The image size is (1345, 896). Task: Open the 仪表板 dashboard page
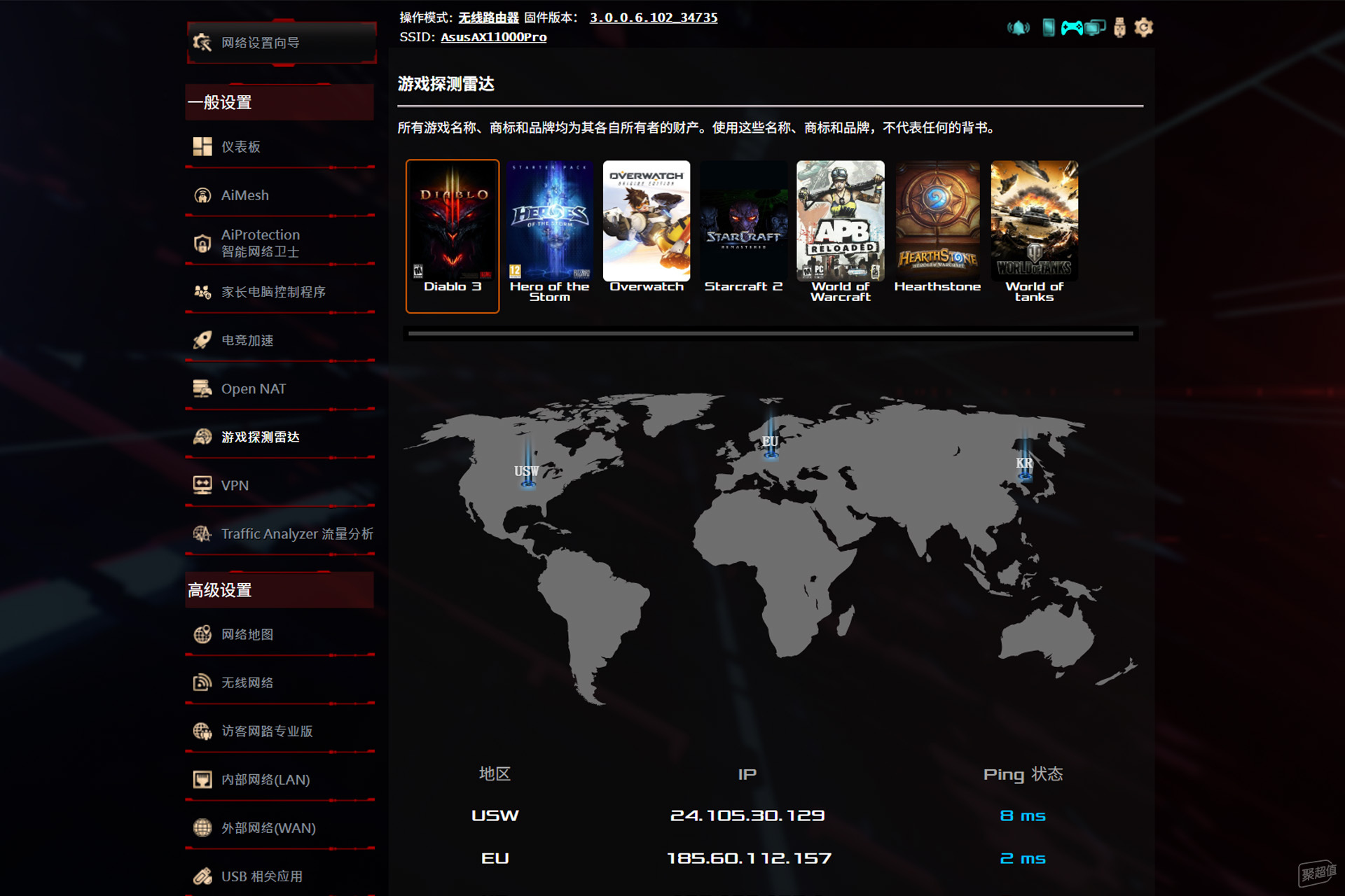(x=280, y=146)
